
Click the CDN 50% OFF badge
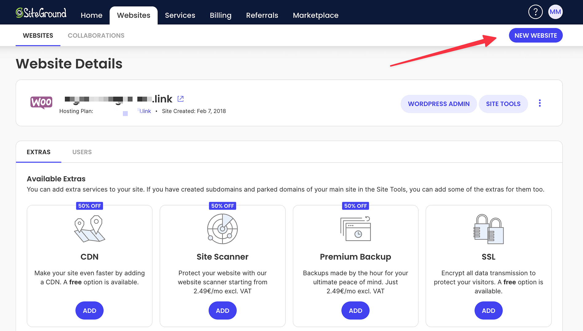pos(89,206)
